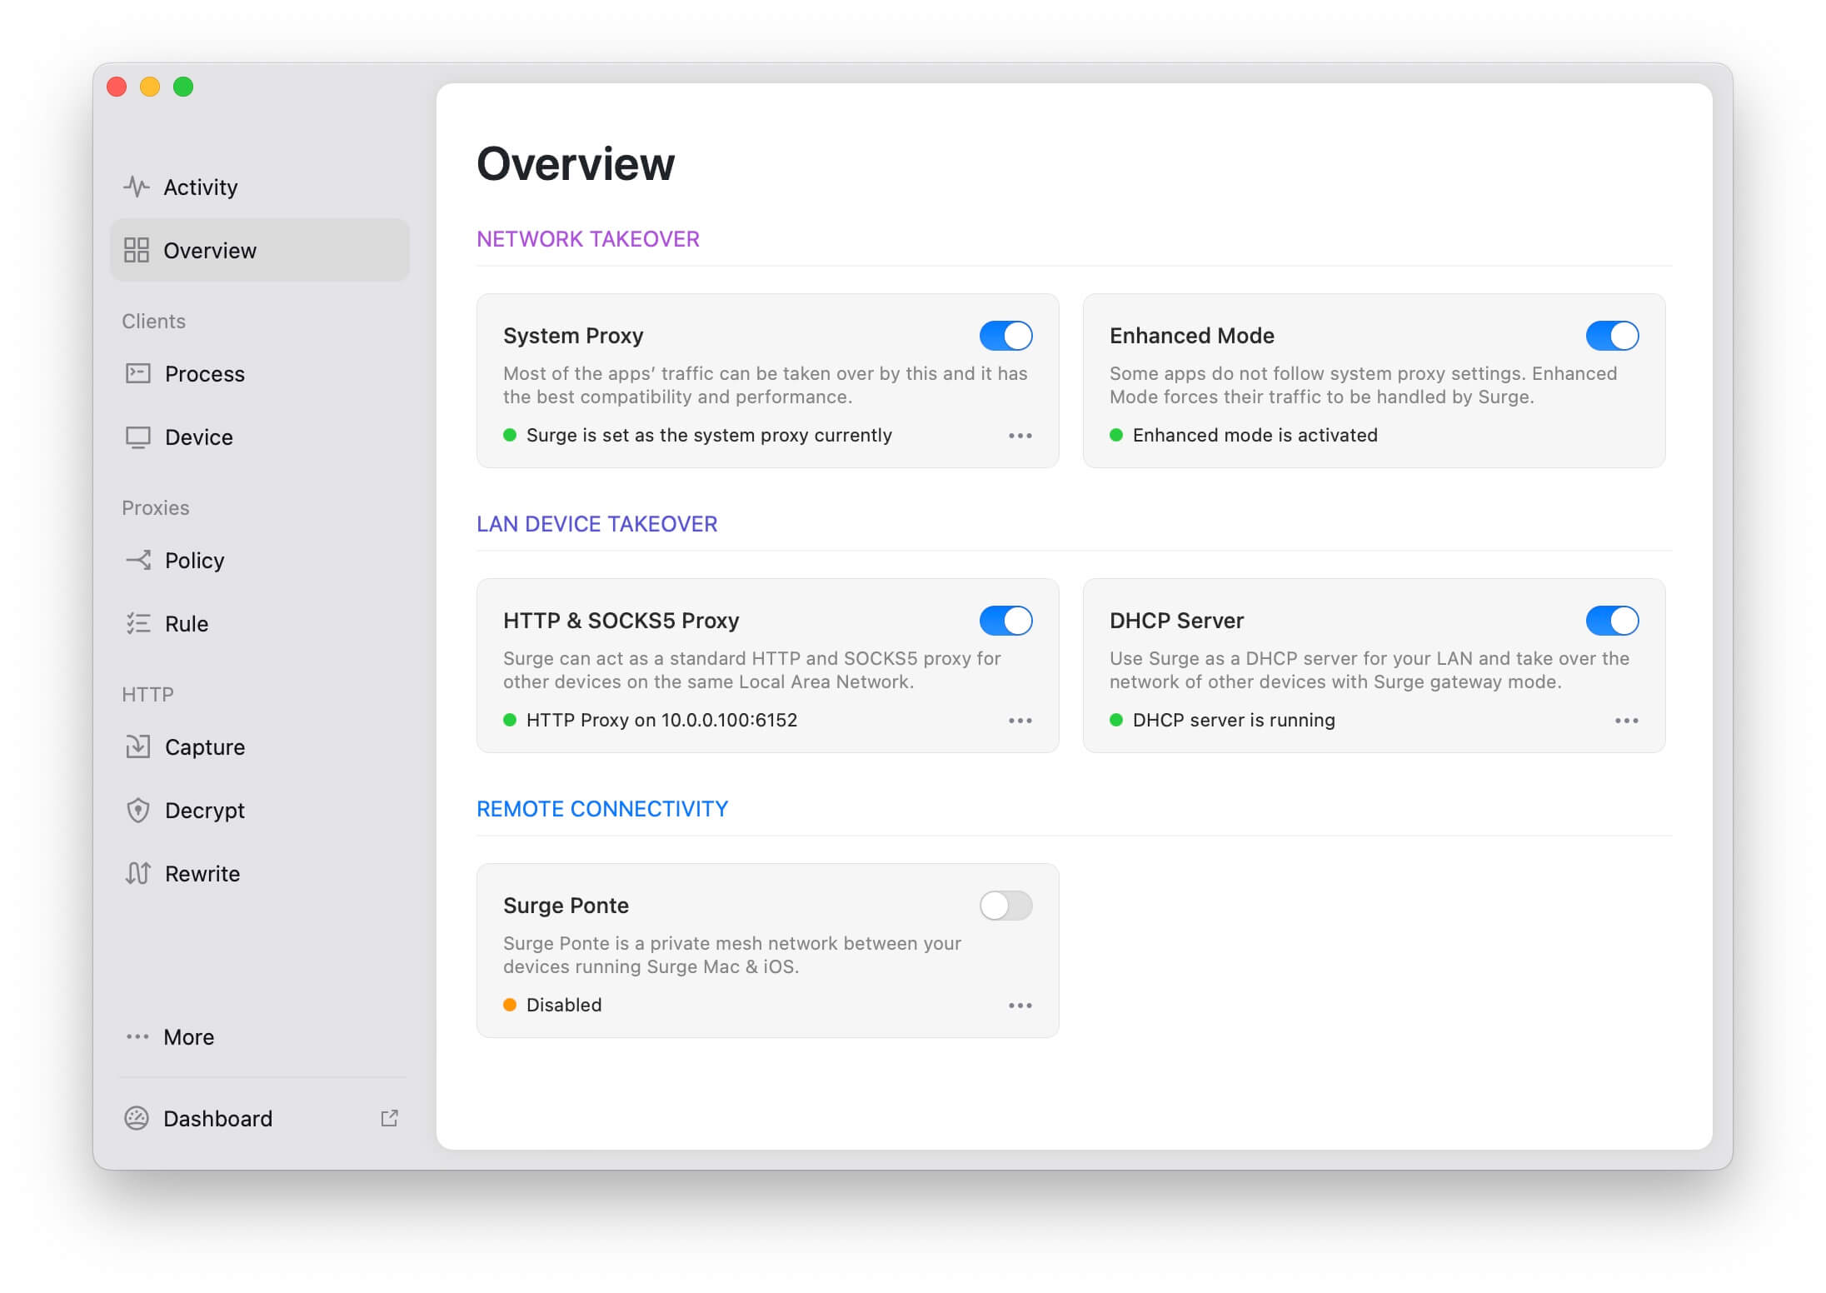Navigate to the Policy section

point(260,560)
